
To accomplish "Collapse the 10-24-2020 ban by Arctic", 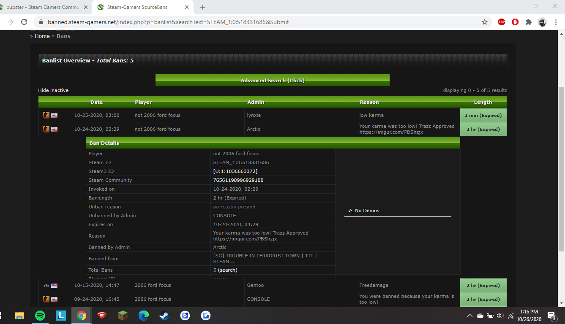I will click(273, 129).
